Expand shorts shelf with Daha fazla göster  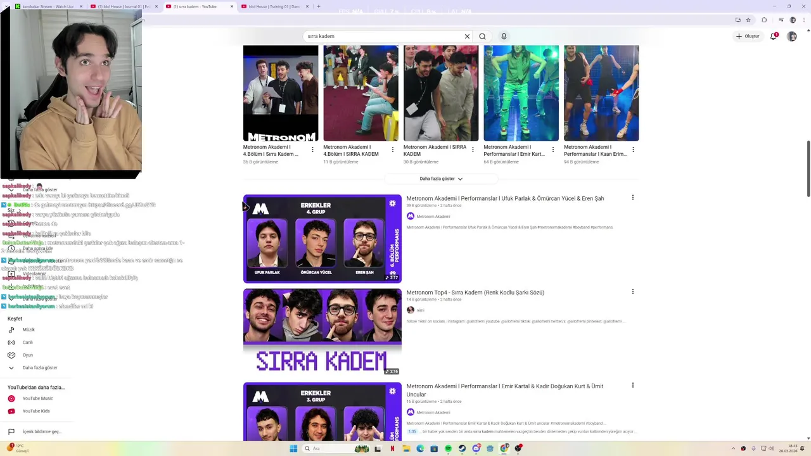[x=441, y=179]
